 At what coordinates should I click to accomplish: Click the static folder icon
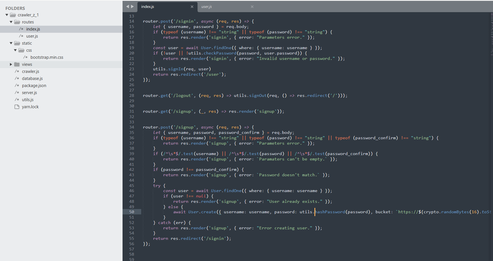[x=17, y=43]
